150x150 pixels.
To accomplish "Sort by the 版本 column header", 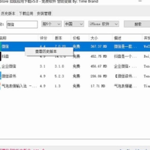I will click(62, 38).
